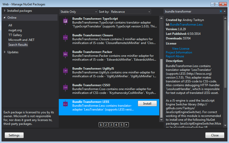Select the Search Results item
The image size is (229, 143).
(x=18, y=45)
